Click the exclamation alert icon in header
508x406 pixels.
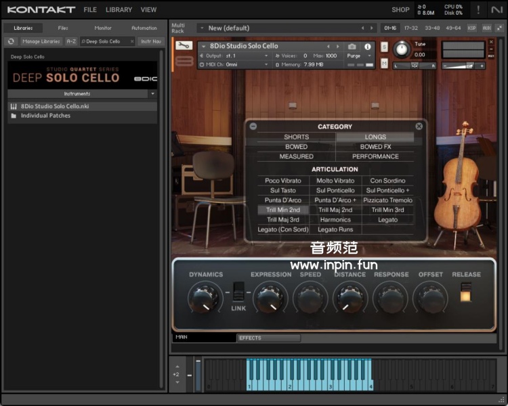(479, 9)
